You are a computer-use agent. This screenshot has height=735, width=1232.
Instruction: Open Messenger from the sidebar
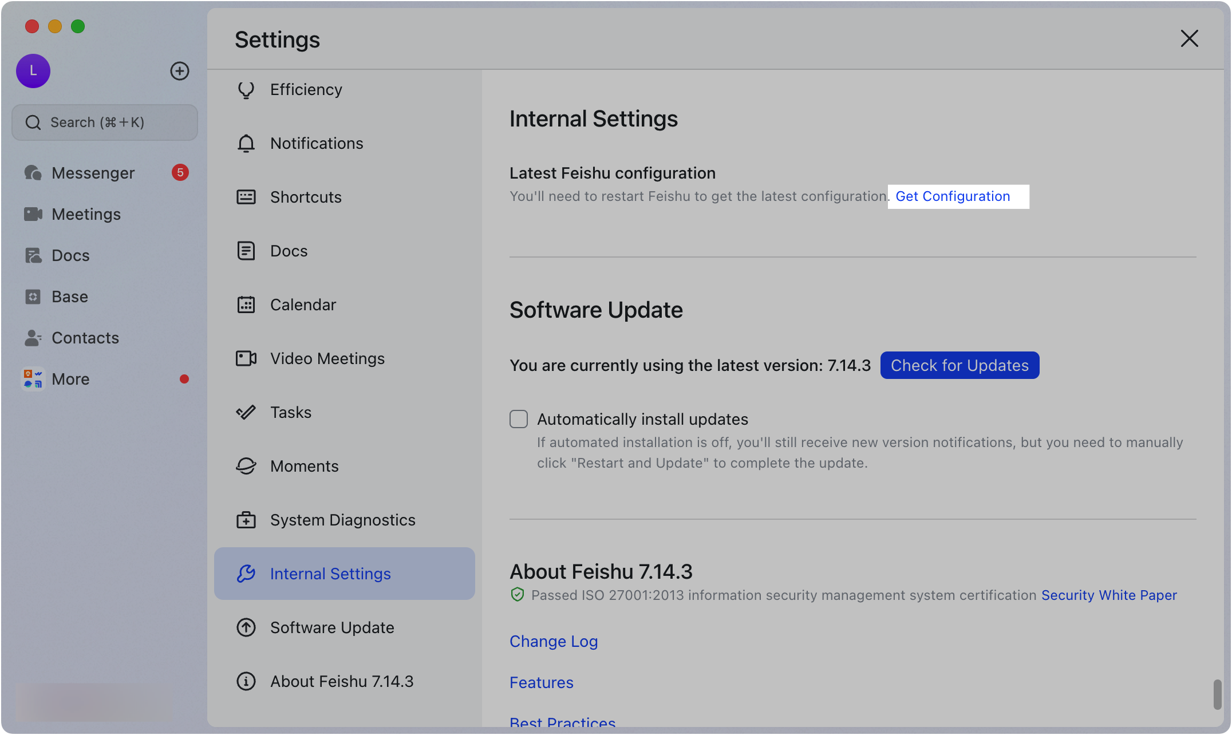tap(93, 173)
